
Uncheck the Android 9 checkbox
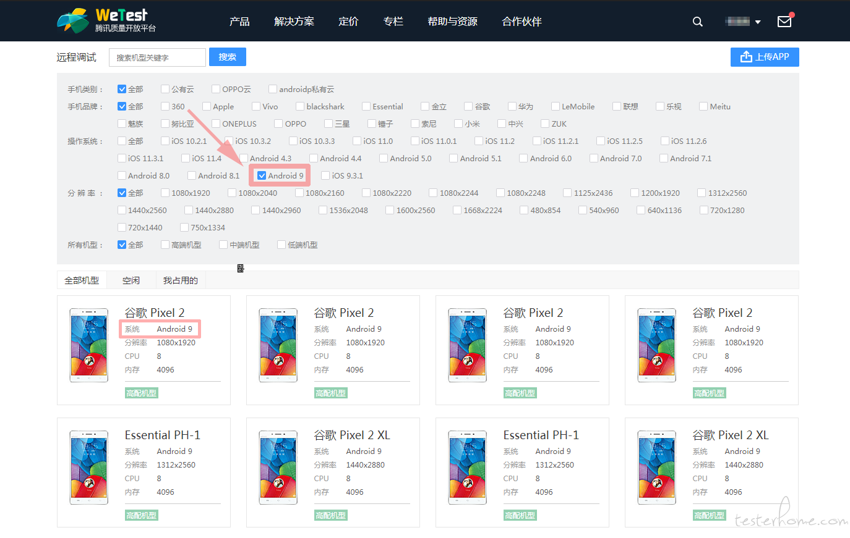pyautogui.click(x=262, y=175)
